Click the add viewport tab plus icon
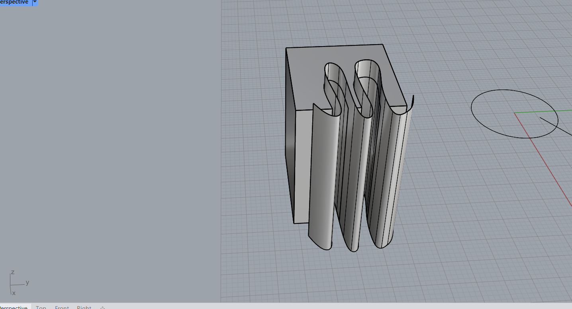The width and height of the screenshot is (572, 309). 102,307
